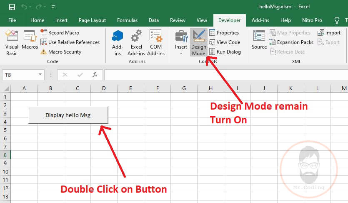Open Insert Function fx dialog
Image resolution: width=348 pixels, height=203 pixels.
pyautogui.click(x=95, y=75)
